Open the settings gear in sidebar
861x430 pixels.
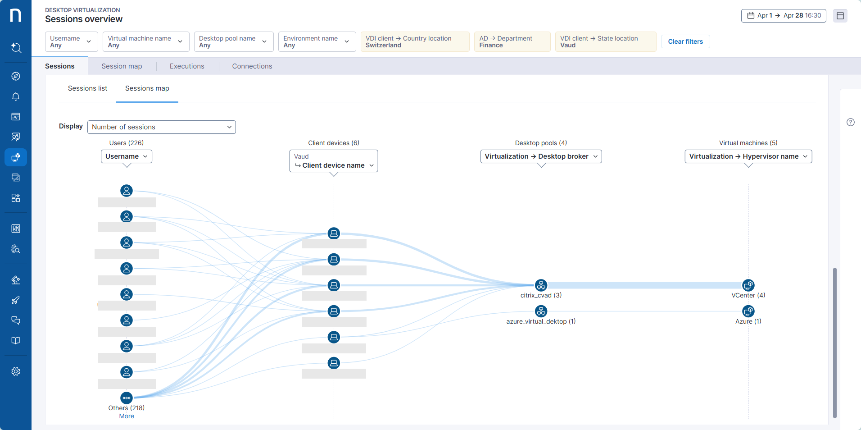(16, 371)
